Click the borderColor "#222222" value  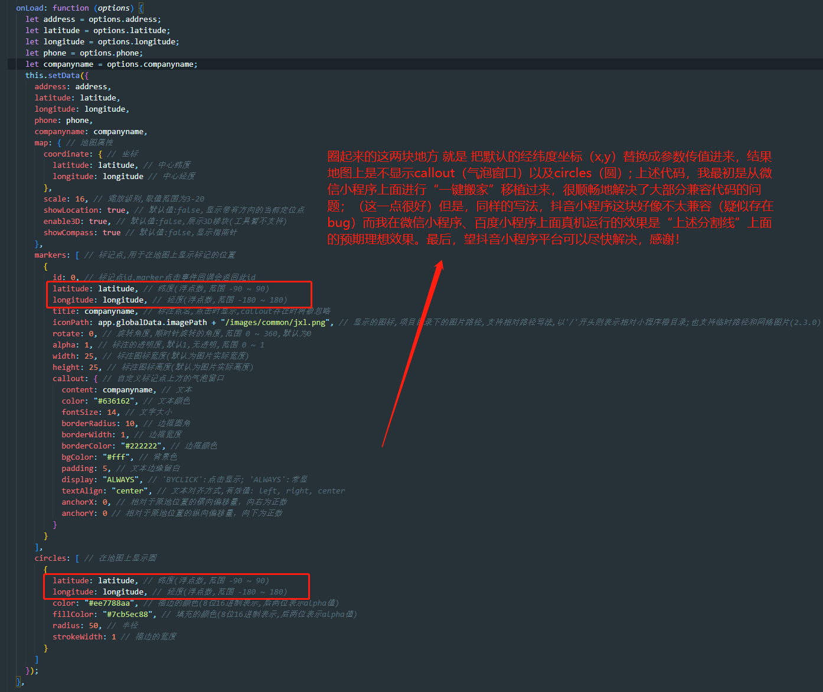tap(142, 446)
